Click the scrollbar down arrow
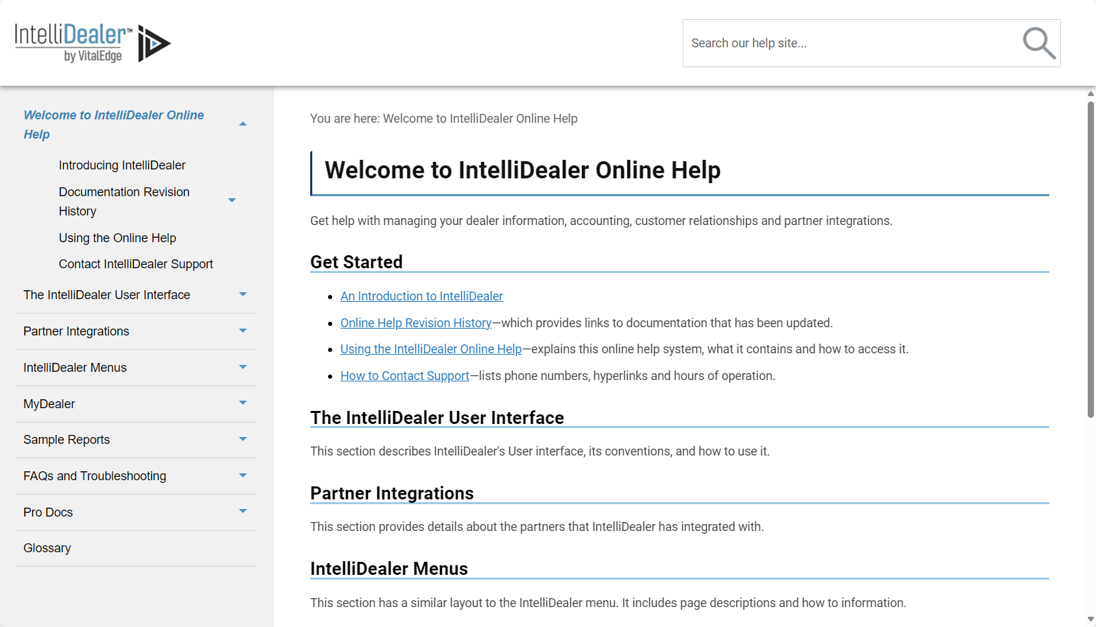1096x627 pixels. point(1091,620)
